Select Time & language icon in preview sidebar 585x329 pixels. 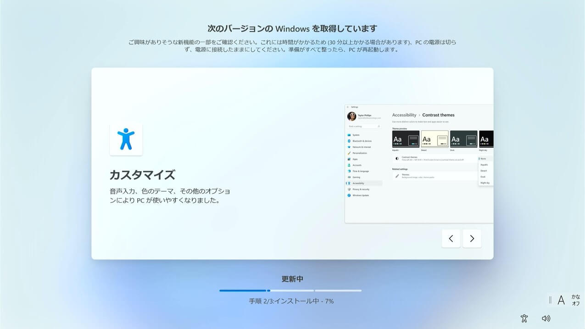pyautogui.click(x=349, y=171)
